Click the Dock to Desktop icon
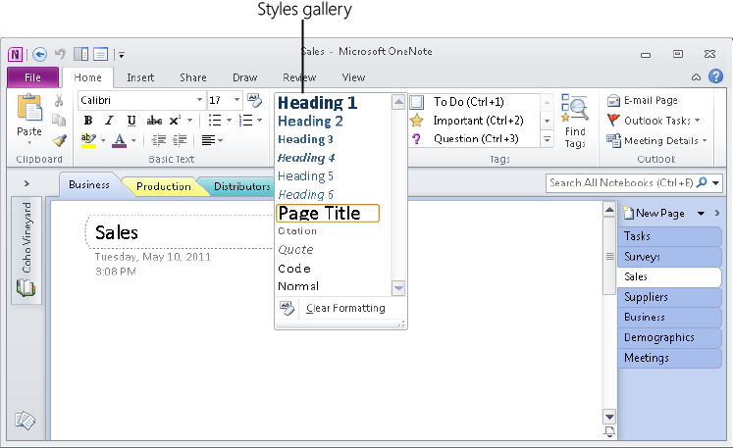The height and width of the screenshot is (448, 733). click(x=80, y=54)
